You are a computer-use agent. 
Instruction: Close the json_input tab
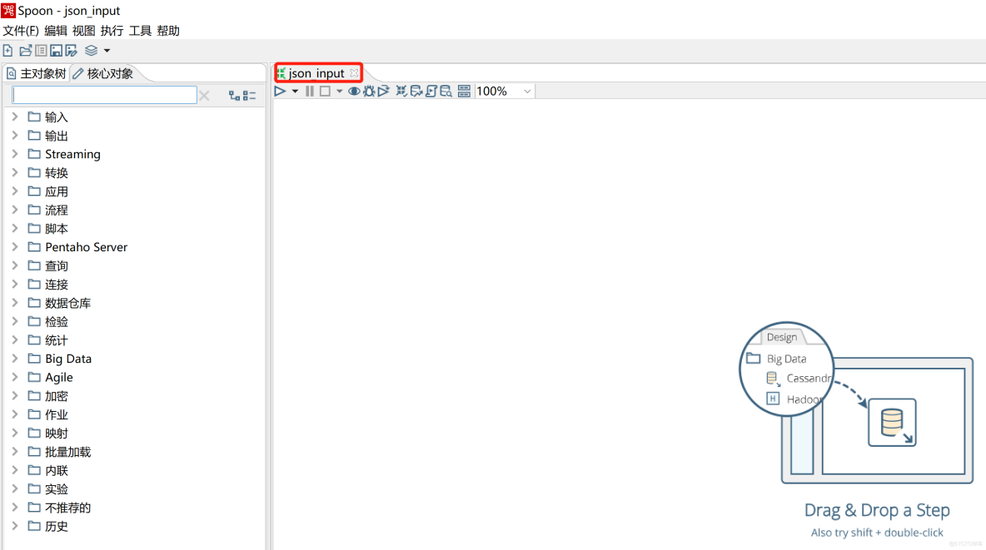[354, 73]
